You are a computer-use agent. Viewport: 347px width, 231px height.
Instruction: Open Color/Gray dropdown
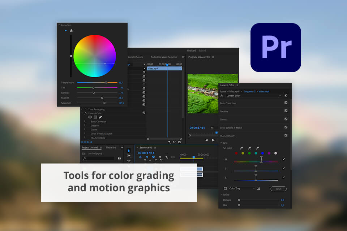click(x=242, y=188)
